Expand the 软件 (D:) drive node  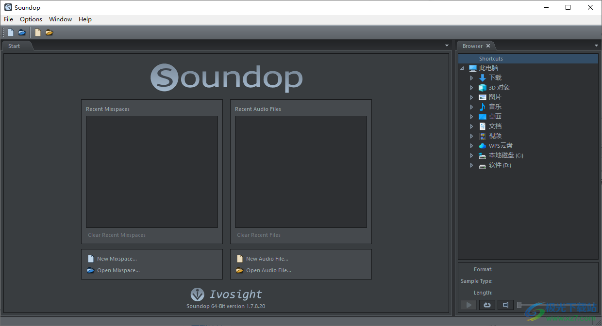pos(471,165)
